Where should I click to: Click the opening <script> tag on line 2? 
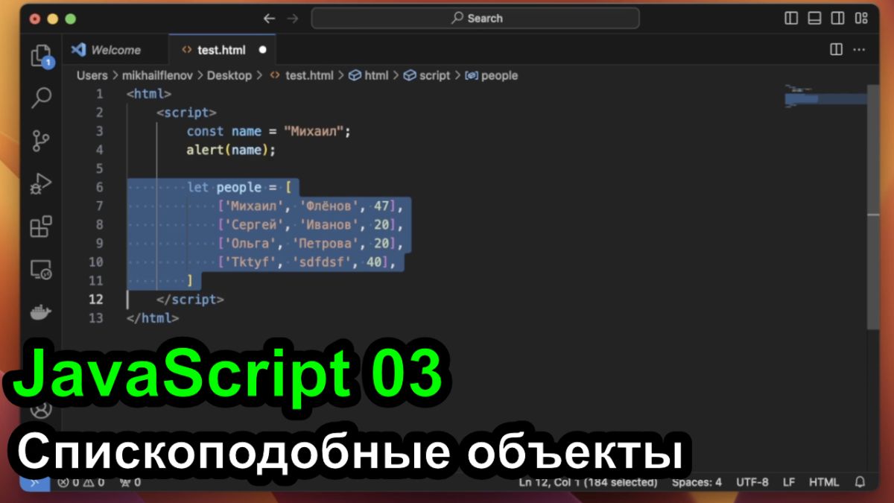point(186,113)
